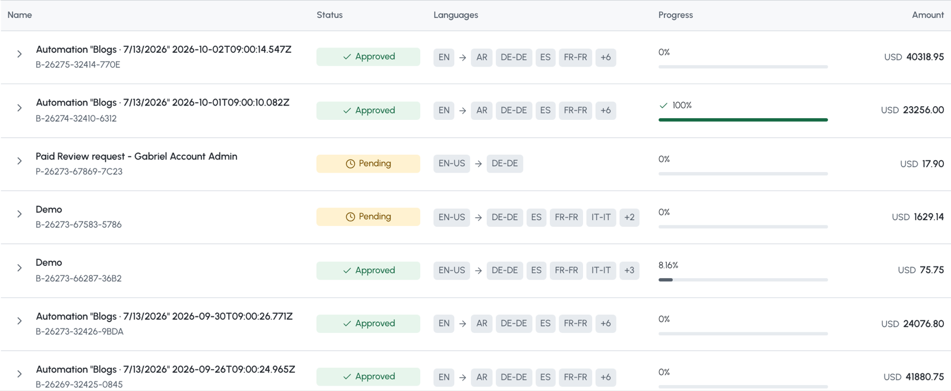Click the Amount column header
Screen dimensions: 951x391
click(928, 15)
